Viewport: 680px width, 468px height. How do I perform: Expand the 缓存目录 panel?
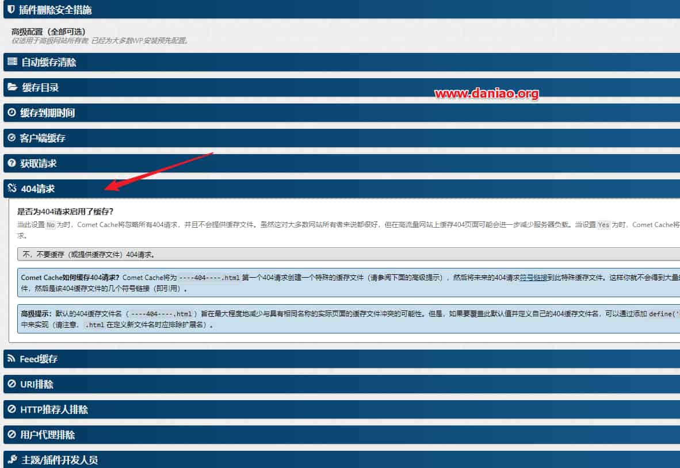pos(342,87)
